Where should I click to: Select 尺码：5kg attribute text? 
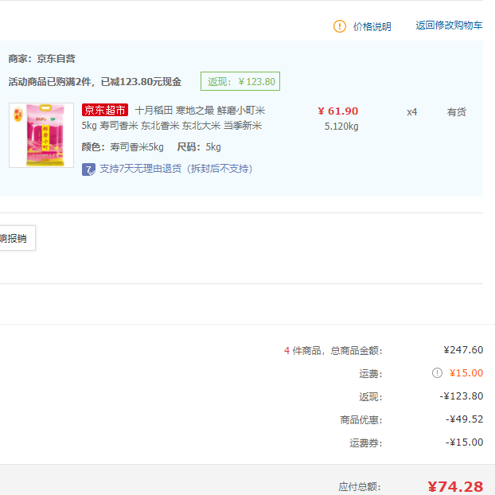pyautogui.click(x=199, y=147)
